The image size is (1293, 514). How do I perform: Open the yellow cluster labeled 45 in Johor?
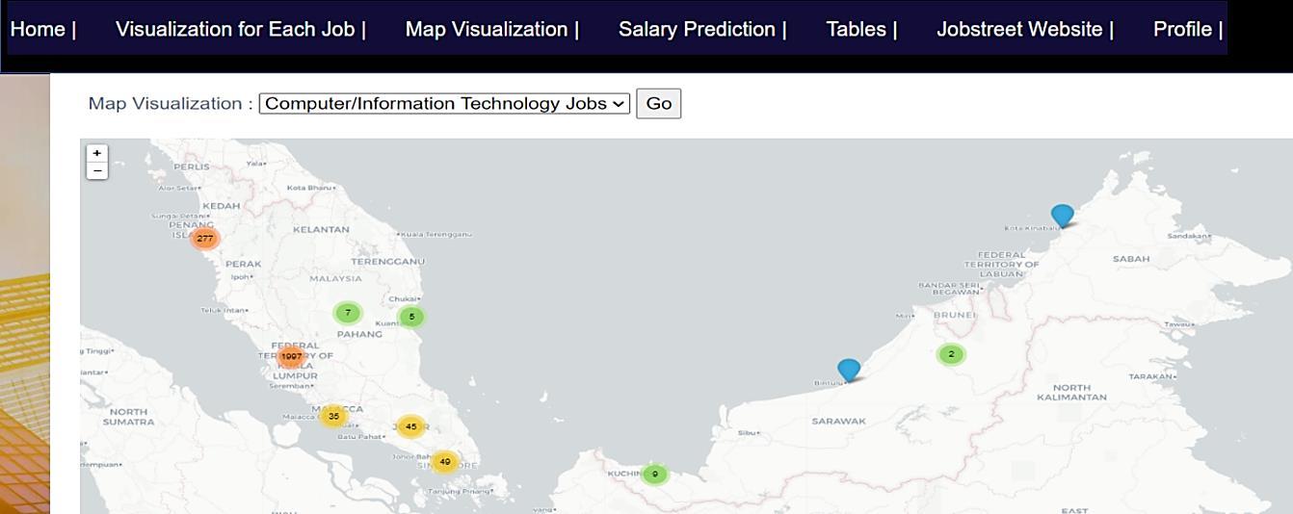coord(411,426)
